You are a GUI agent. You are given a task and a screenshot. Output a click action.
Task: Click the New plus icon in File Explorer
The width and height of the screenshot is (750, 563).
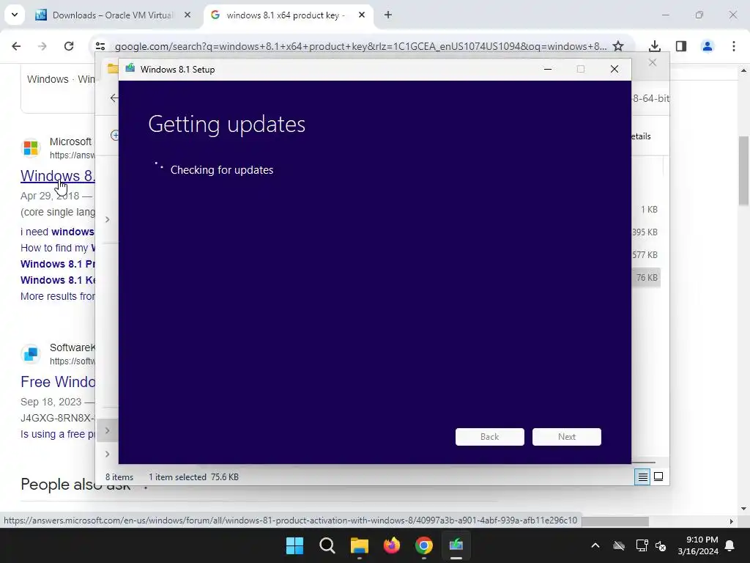point(114,136)
